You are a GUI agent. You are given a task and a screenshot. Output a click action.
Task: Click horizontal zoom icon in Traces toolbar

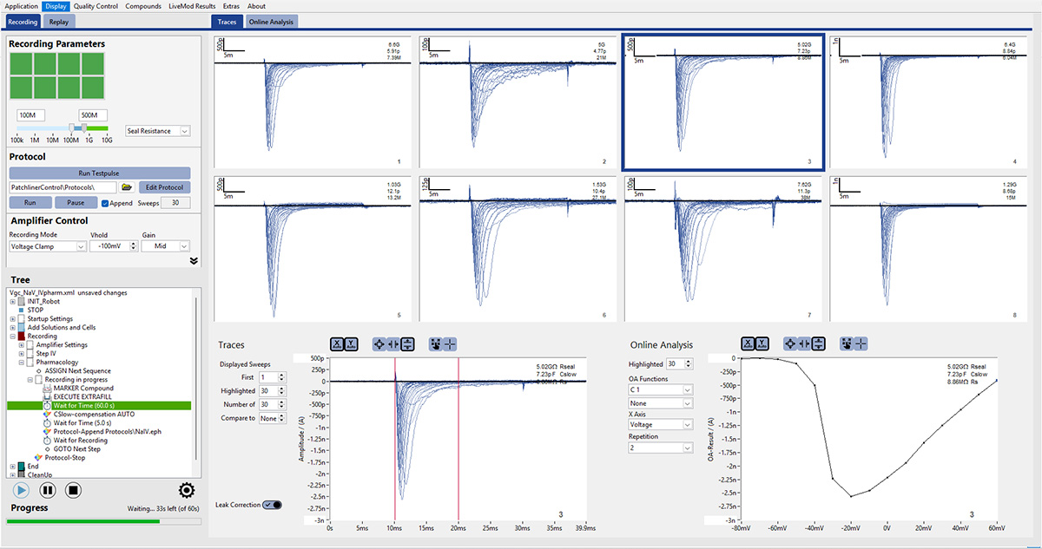coord(394,344)
